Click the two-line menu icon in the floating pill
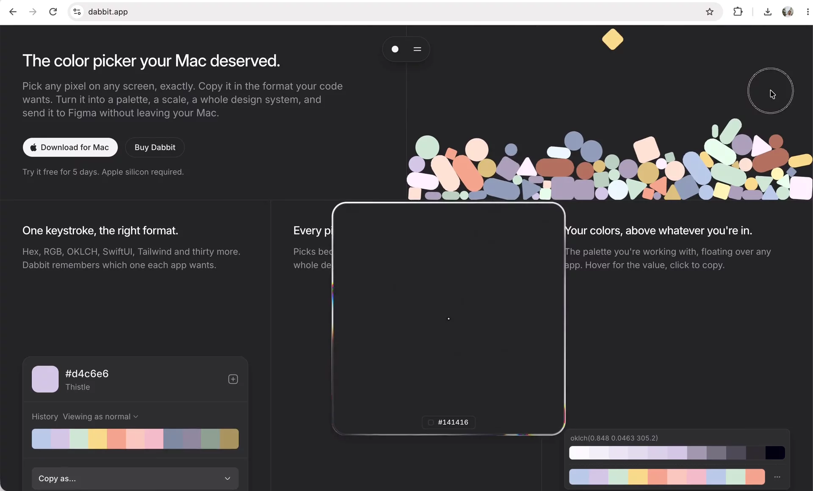 click(x=417, y=49)
